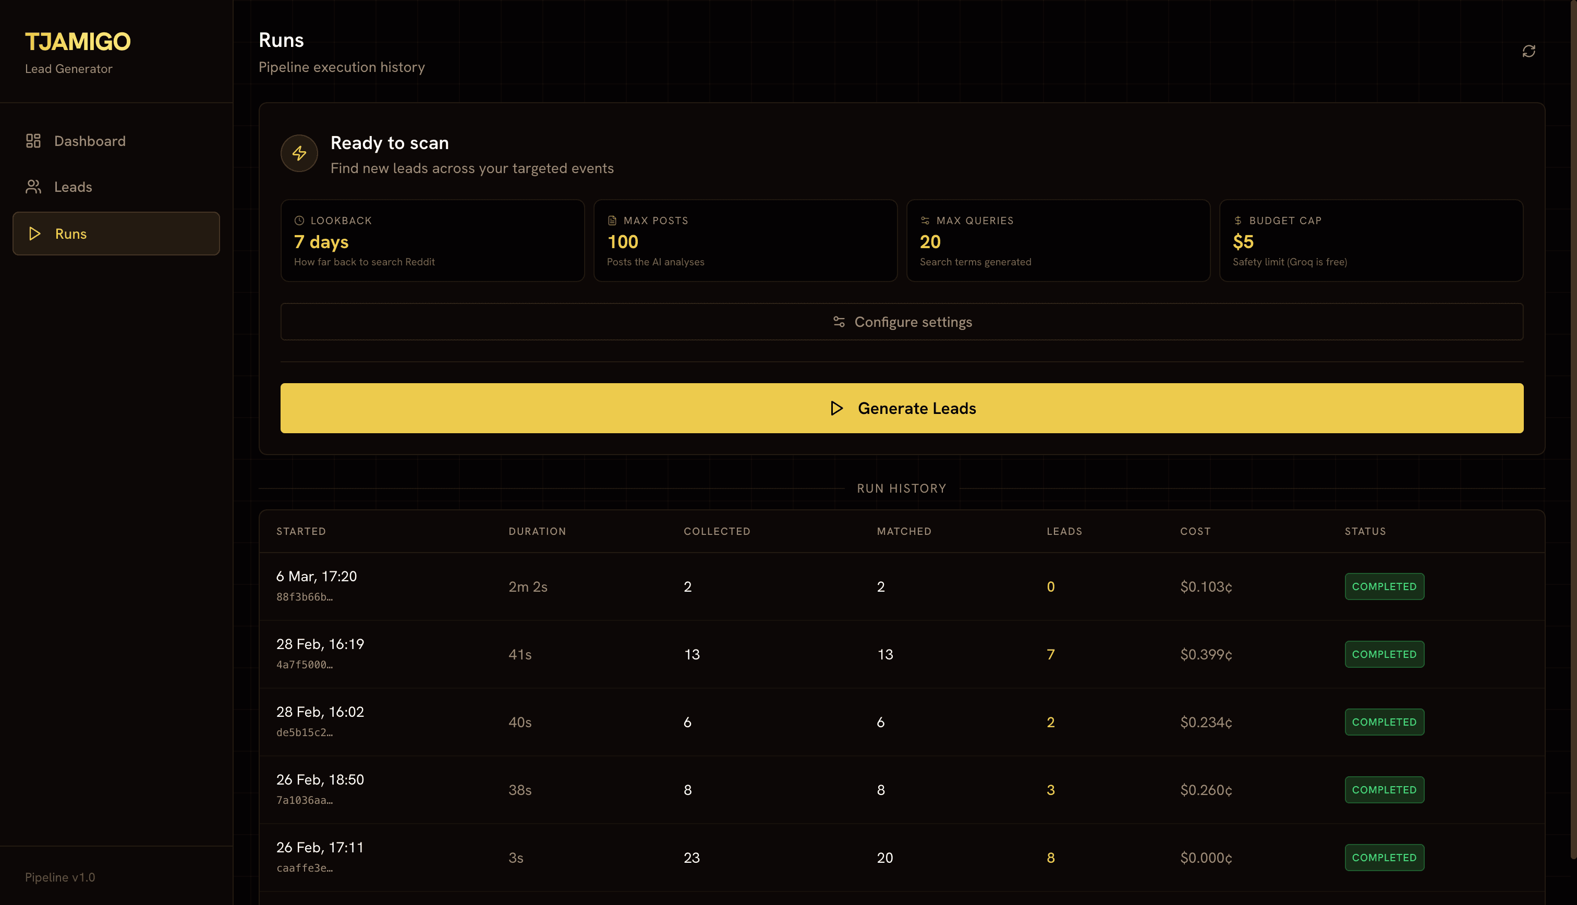Image resolution: width=1577 pixels, height=905 pixels.
Task: Open the Lookback card to change 7 days
Action: click(x=432, y=240)
